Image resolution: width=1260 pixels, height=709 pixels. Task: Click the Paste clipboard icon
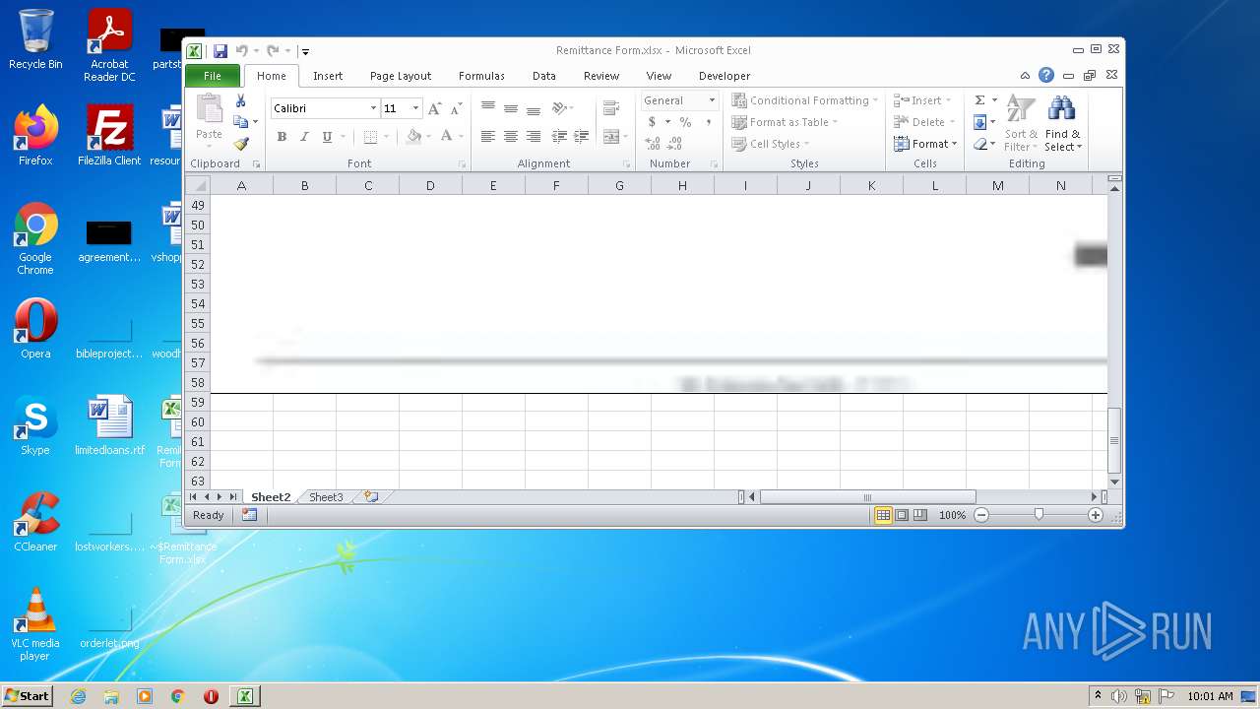tap(209, 108)
